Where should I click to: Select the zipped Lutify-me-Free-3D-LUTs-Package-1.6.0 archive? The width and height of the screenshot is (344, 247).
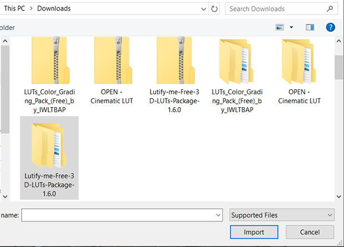click(x=174, y=75)
